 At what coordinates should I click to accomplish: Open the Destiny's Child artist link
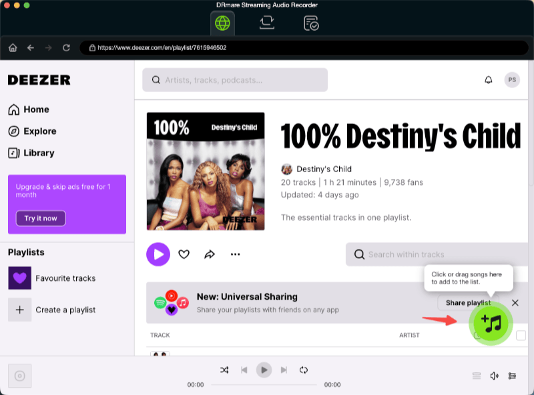[324, 169]
